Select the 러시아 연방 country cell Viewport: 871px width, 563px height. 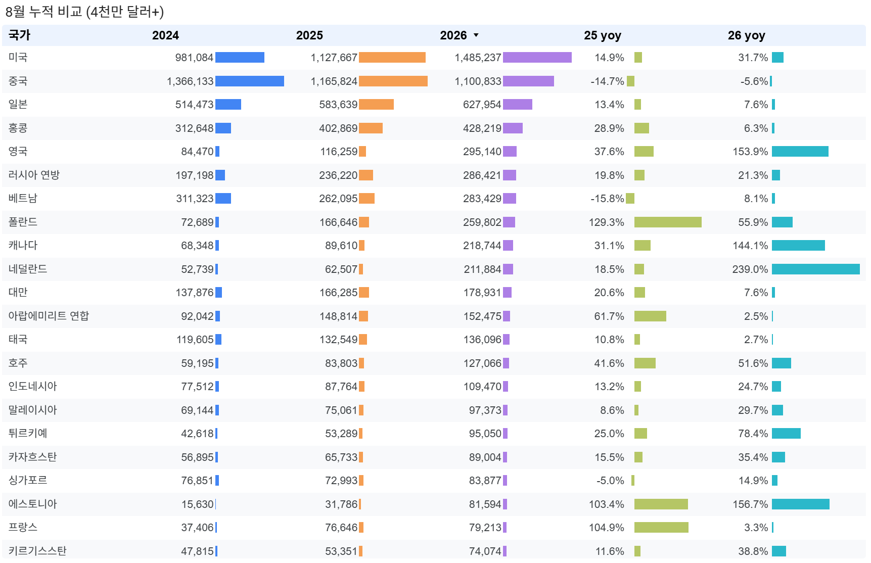coord(34,175)
